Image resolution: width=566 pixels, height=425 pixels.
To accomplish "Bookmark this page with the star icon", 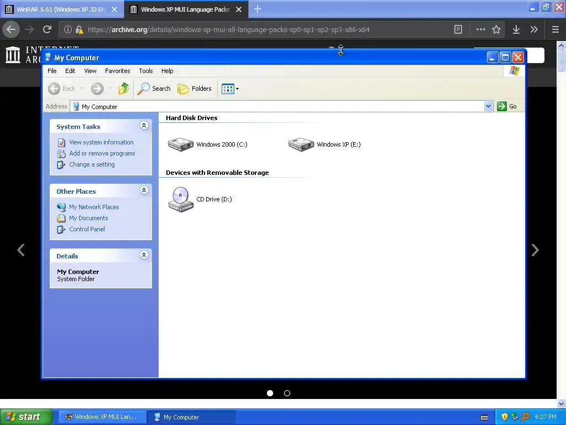I will pos(496,30).
